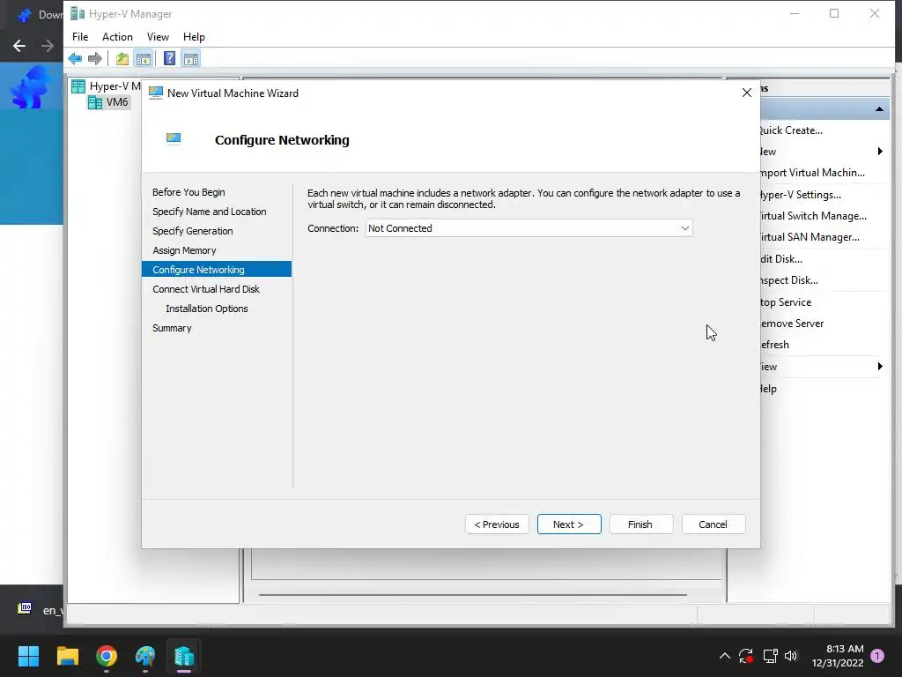Screen dimensions: 902x677
Task: Click the volume speaker tray icon
Action: pos(792,656)
